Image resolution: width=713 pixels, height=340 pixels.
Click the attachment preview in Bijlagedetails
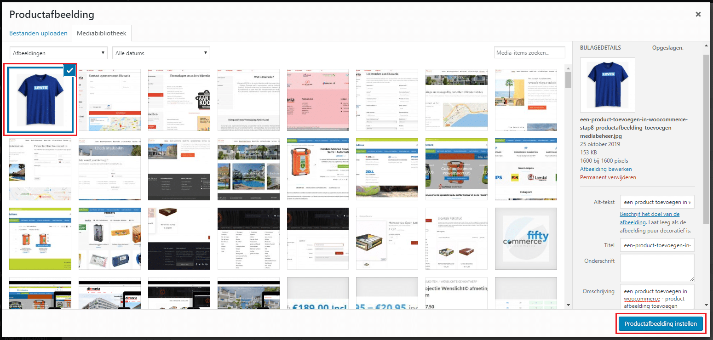click(608, 85)
